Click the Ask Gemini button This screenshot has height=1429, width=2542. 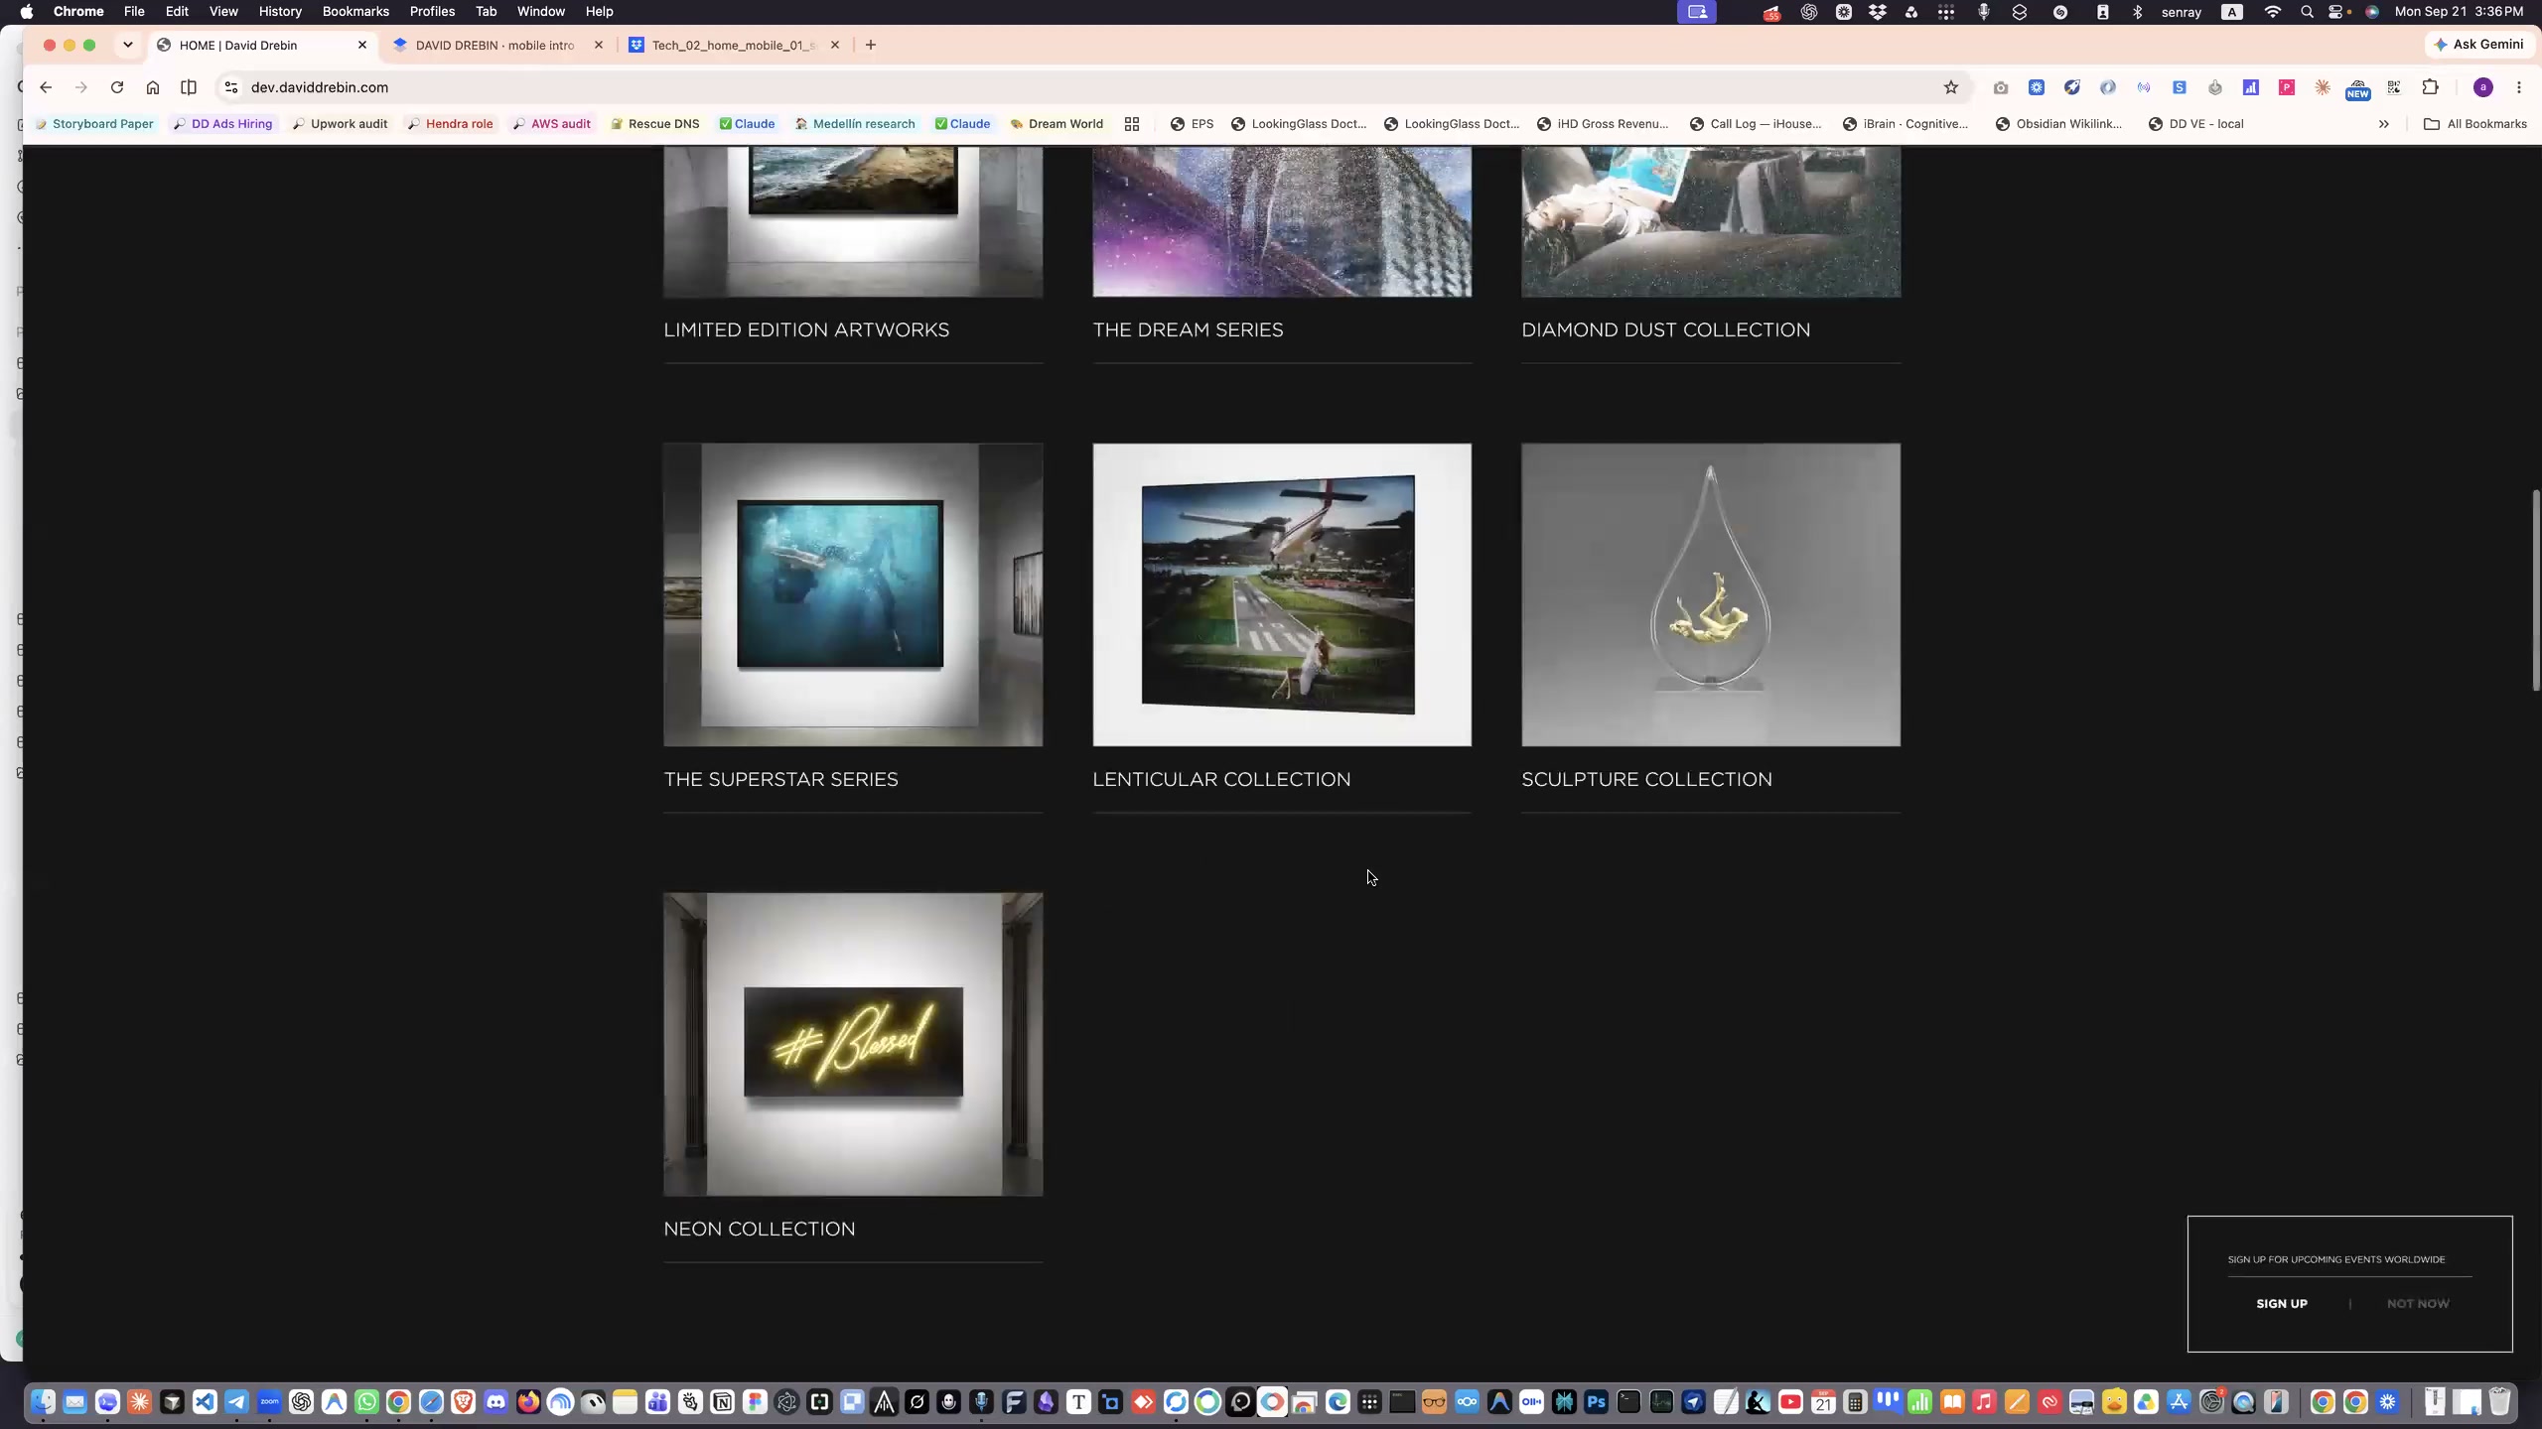[2478, 45]
